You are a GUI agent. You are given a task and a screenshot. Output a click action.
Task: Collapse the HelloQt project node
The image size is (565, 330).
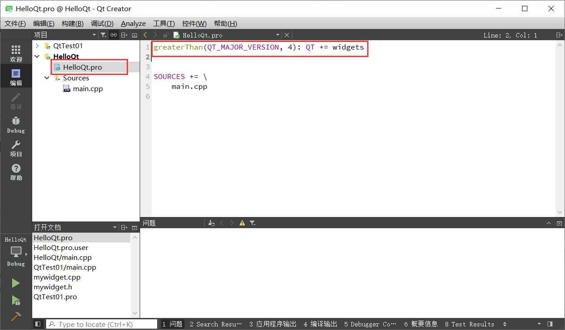coord(37,56)
